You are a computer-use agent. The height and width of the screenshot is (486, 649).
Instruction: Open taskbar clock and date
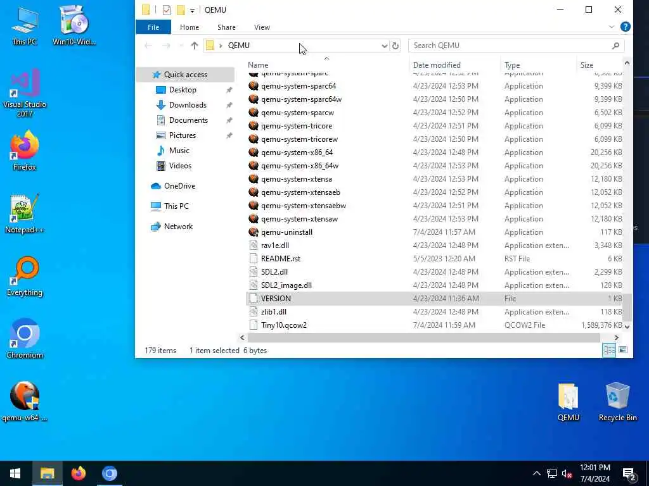[x=594, y=473]
